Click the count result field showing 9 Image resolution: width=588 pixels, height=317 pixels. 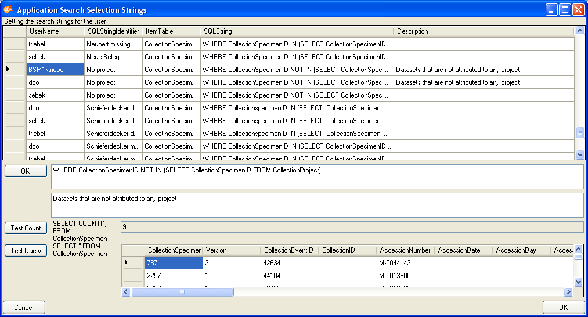tap(352, 227)
